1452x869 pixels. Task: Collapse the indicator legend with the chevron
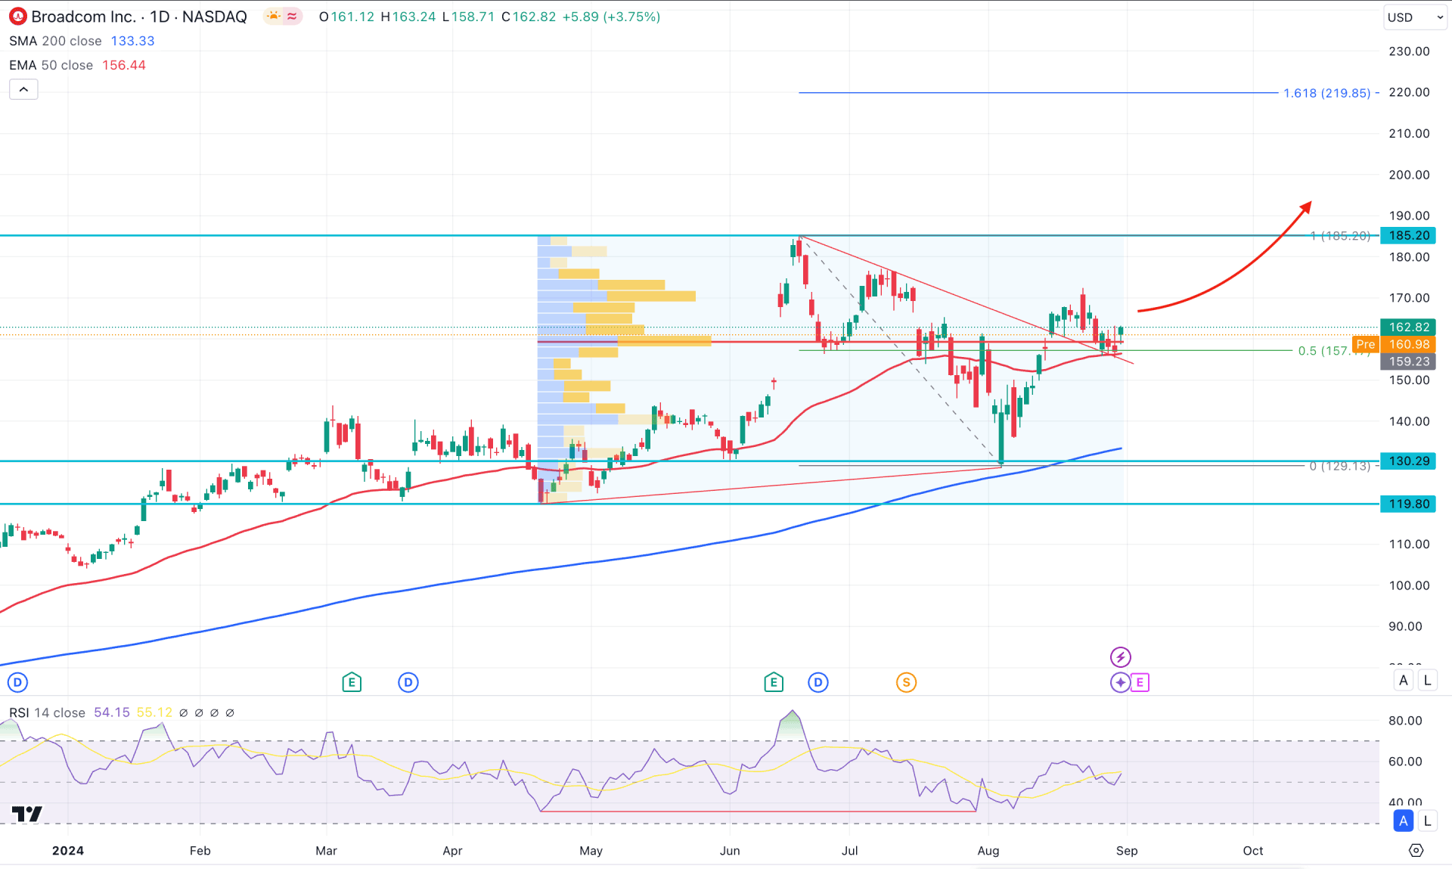point(23,90)
